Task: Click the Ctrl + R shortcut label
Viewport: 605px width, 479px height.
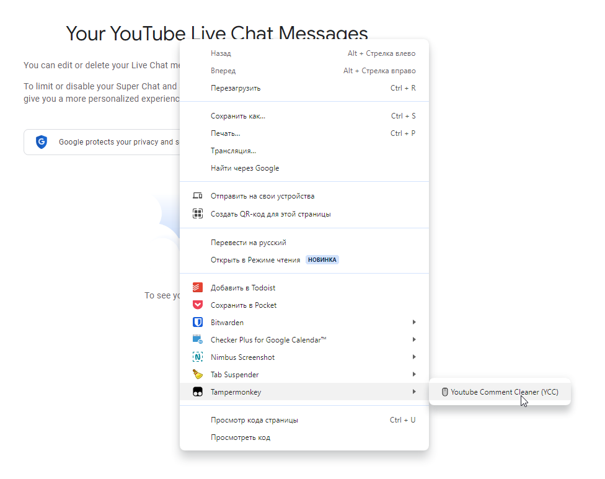Action: click(403, 88)
